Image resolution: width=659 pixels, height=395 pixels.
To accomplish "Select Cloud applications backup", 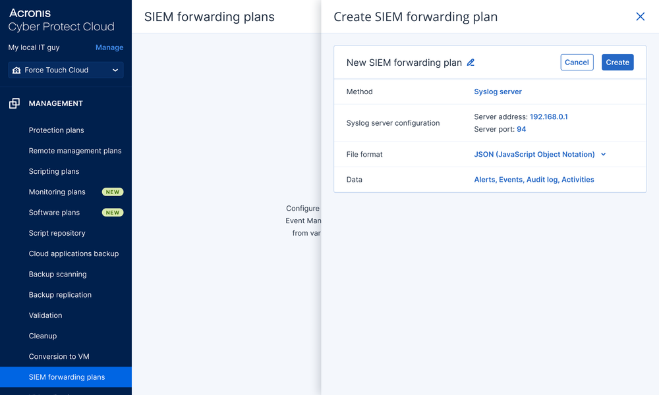I will tap(74, 253).
